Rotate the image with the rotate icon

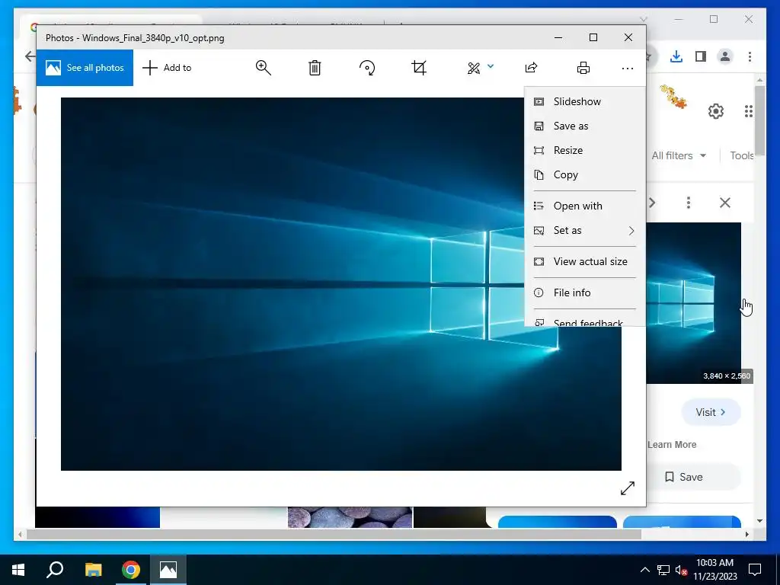(367, 68)
